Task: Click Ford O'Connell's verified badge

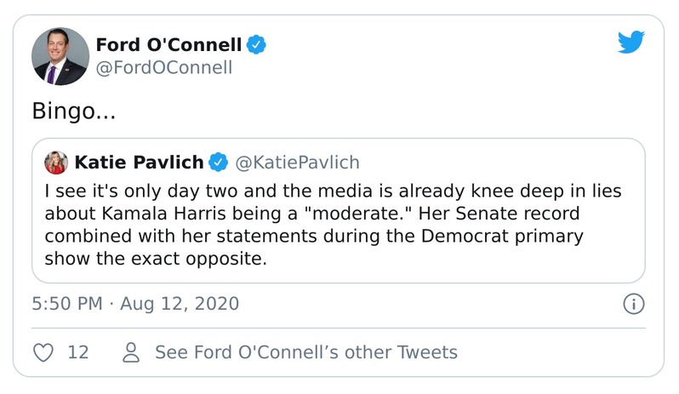Action: (256, 44)
